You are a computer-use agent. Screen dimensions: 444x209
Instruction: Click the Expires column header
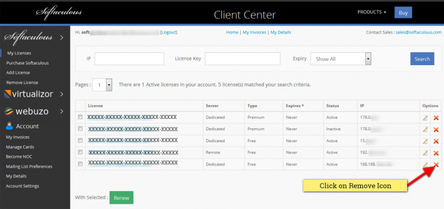pos(295,106)
